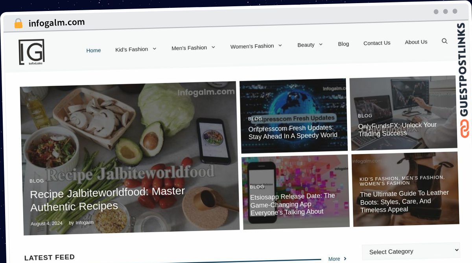
Task: Click the Latest Feed heading
Action: (50, 258)
